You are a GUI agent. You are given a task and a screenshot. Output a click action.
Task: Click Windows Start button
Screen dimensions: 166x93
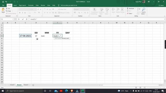(3, 91)
